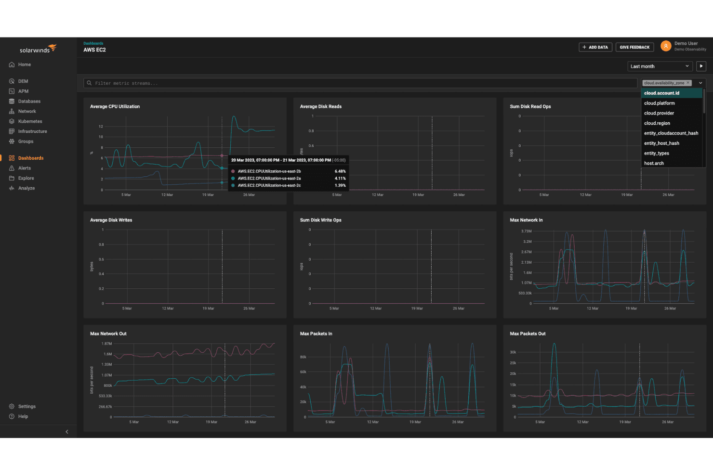This screenshot has height=475, width=713.
Task: Select cloud.region from the dropdown list
Action: tap(672, 124)
